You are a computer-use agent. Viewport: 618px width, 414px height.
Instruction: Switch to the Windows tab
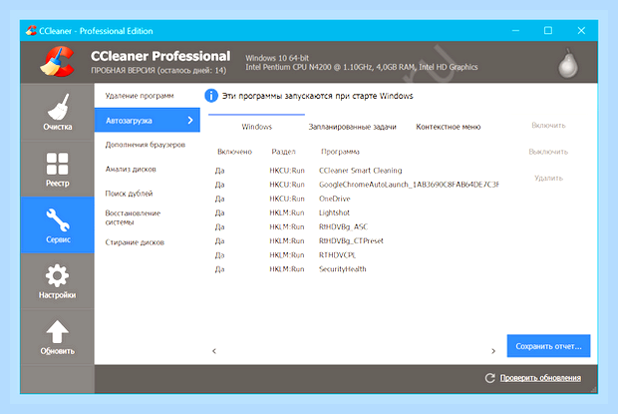point(257,127)
